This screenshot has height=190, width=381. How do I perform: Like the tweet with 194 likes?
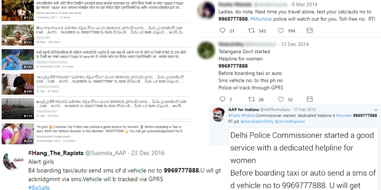(281, 31)
